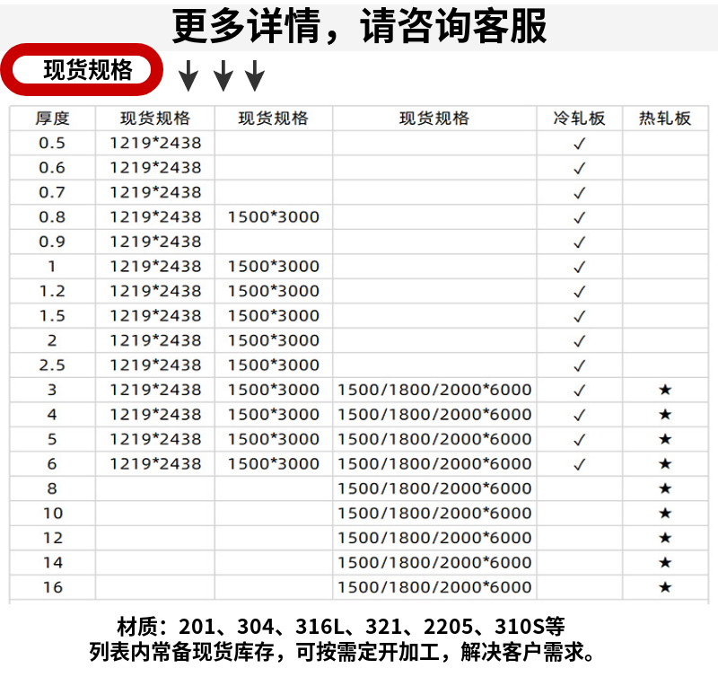
Task: Select the 1500/1800/2000*6000 cell in the 10mm row
Action: pos(434,513)
